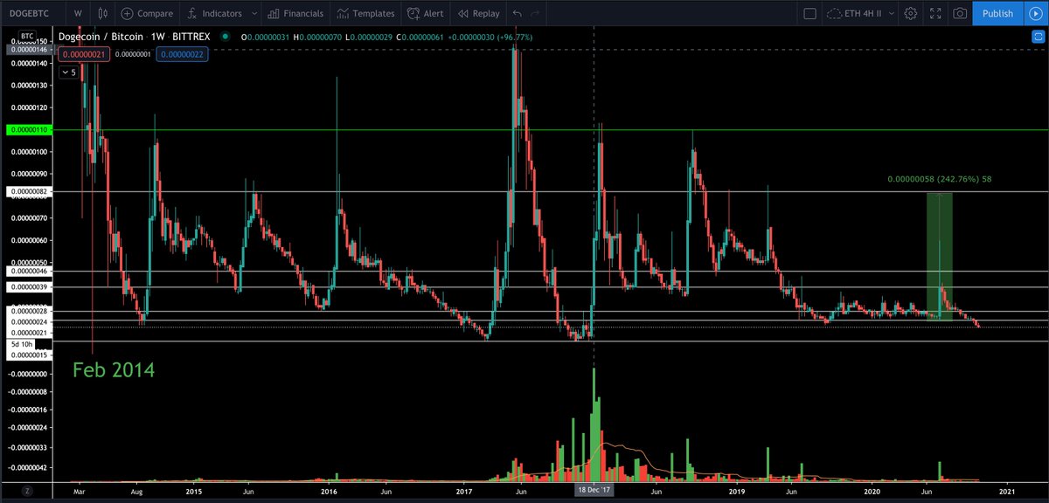This screenshot has height=503, width=1049.
Task: Click the 0.00000001 spread value
Action: (x=133, y=55)
